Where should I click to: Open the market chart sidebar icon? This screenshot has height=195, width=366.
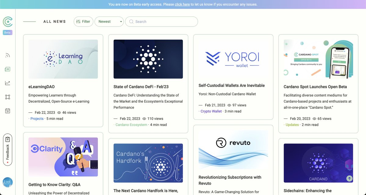(x=8, y=83)
